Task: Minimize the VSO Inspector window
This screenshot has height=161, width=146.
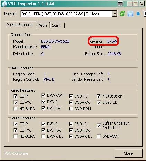Action: click(130, 4)
